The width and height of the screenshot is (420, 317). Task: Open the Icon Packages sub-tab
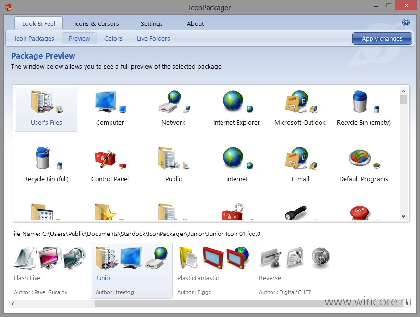[34, 38]
